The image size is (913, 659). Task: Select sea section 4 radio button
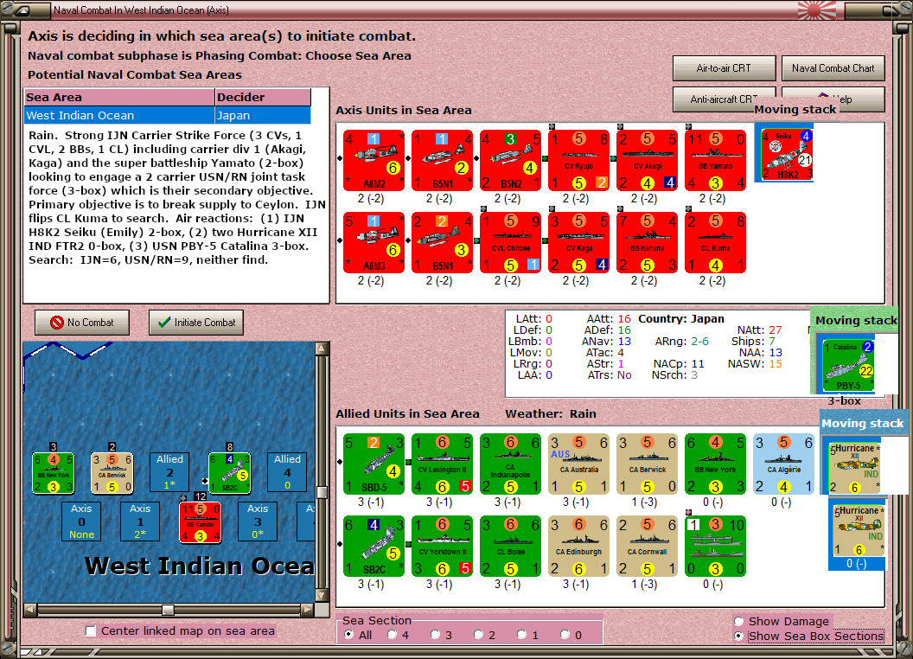click(392, 635)
